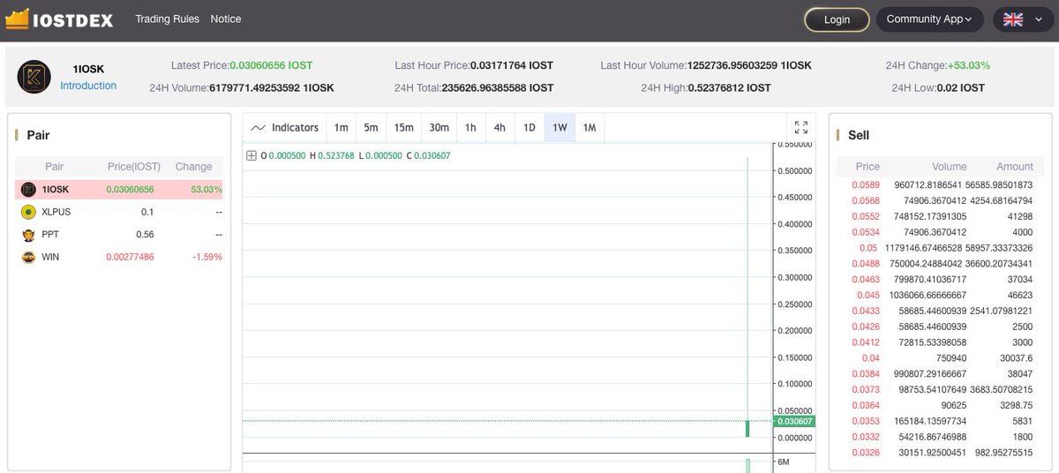Click the 1IOSK token logo in header
This screenshot has width=1059, height=473.
[34, 77]
